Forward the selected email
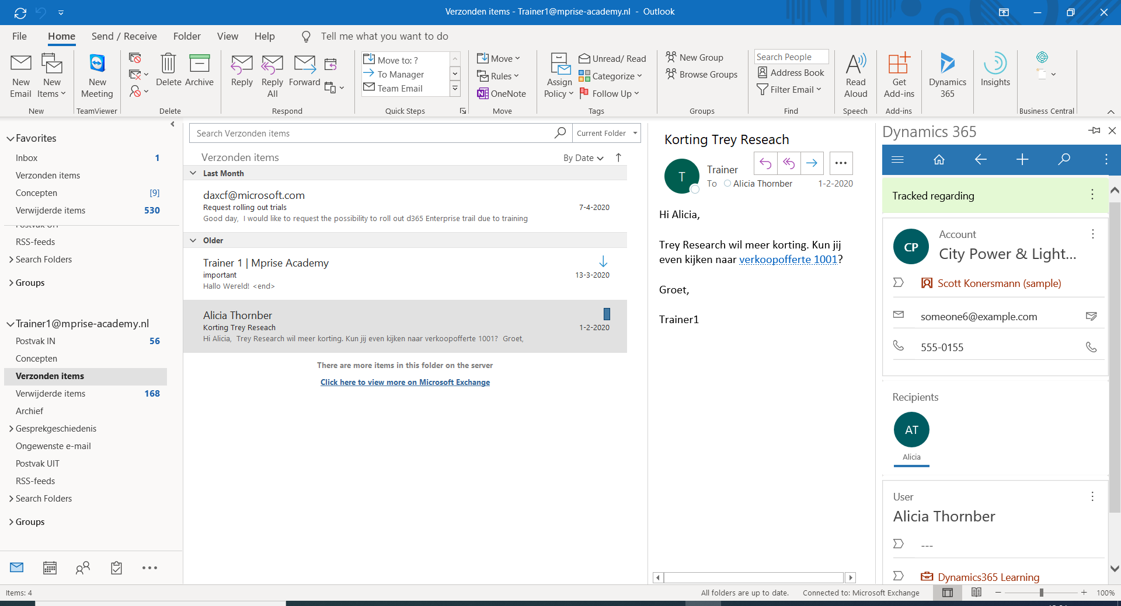Screen dimensions: 1121x606 (x=304, y=70)
